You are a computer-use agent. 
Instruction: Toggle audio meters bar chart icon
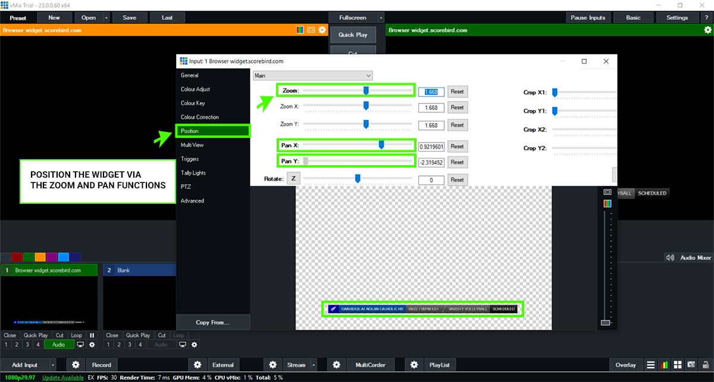665,365
